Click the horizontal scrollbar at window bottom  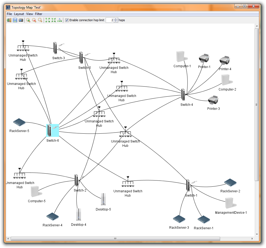(x=115, y=238)
